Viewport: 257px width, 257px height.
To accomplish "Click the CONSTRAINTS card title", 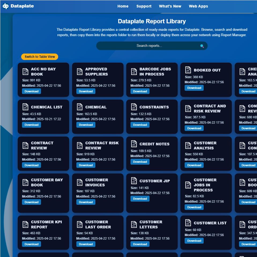I will 154,107.
